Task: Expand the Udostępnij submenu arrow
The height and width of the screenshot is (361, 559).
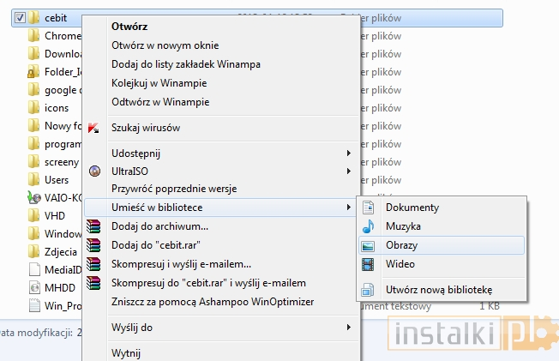Action: tap(349, 153)
